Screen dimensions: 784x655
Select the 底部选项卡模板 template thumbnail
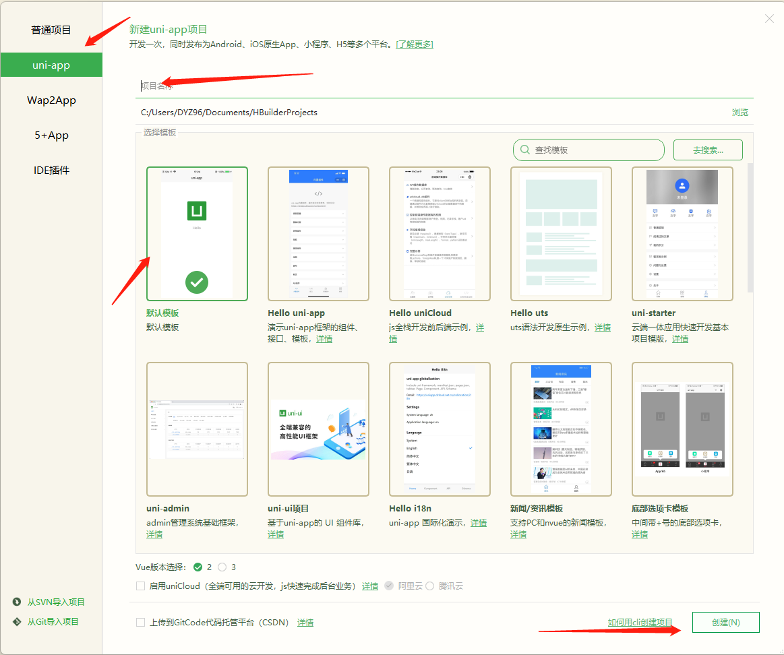[x=682, y=429]
